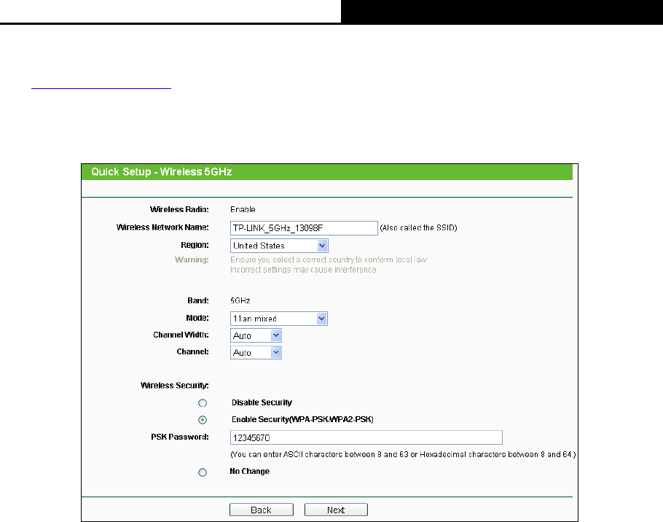Click the 'Disable Security' label text
This screenshot has height=522, width=663.
[262, 402]
